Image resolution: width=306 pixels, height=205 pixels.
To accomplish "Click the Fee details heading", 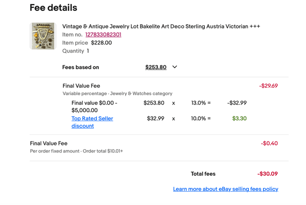I will (x=53, y=8).
